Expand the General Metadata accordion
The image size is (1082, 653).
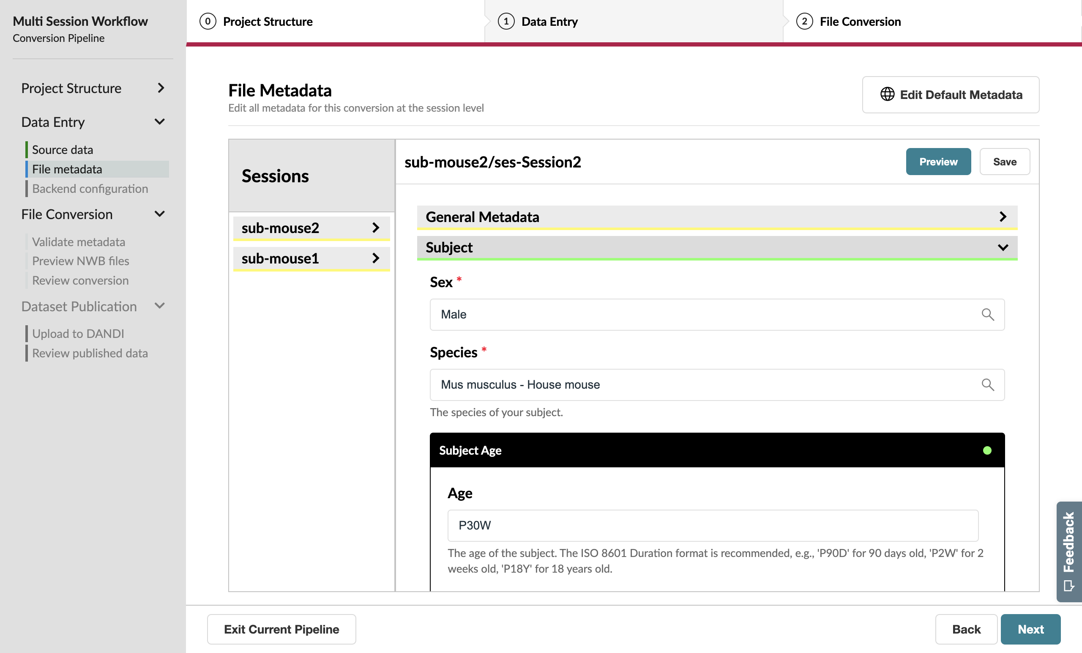(x=717, y=217)
